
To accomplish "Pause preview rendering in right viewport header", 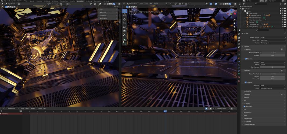I will click(x=235, y=4).
